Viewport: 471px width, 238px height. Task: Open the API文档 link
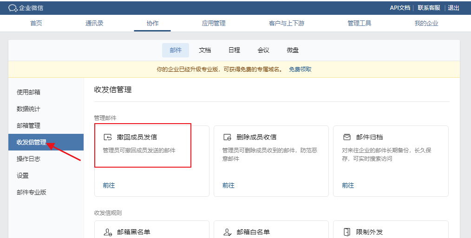(x=400, y=8)
